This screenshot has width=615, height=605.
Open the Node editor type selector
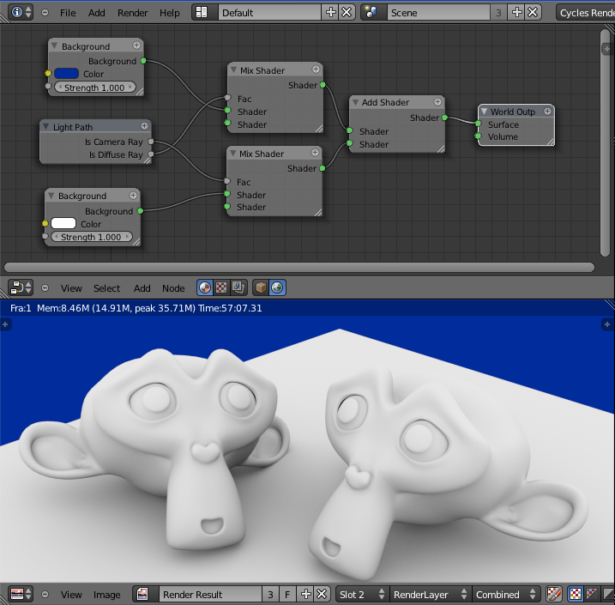point(21,287)
